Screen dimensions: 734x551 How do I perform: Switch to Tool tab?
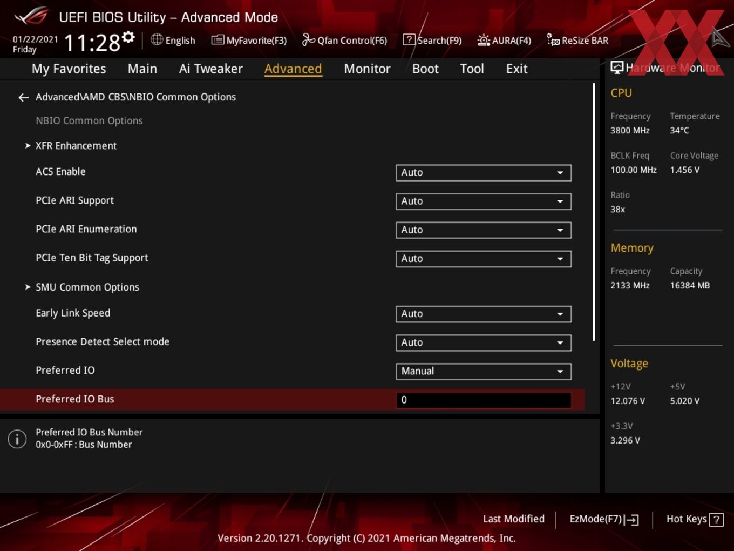point(472,69)
